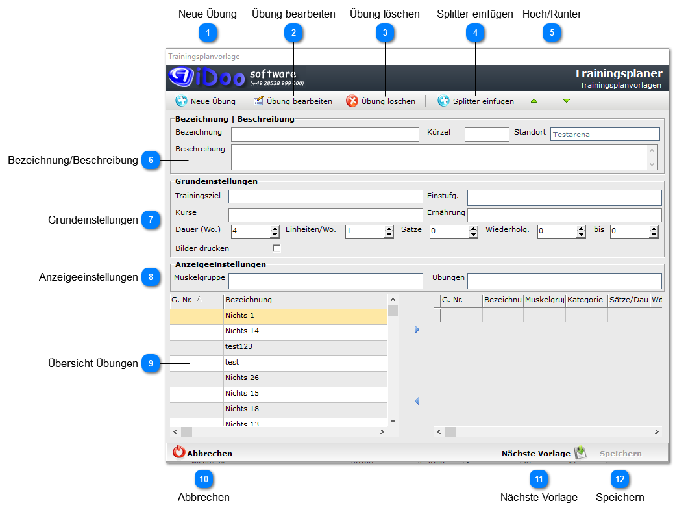This screenshot has height=514, width=675.
Task: Click Beschreibung scrollbar down arrow
Action: pos(652,164)
